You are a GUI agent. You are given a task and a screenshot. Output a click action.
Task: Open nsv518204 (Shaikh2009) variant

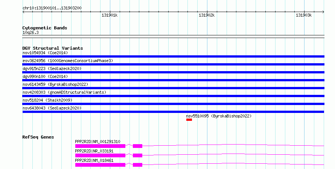pos(47,100)
